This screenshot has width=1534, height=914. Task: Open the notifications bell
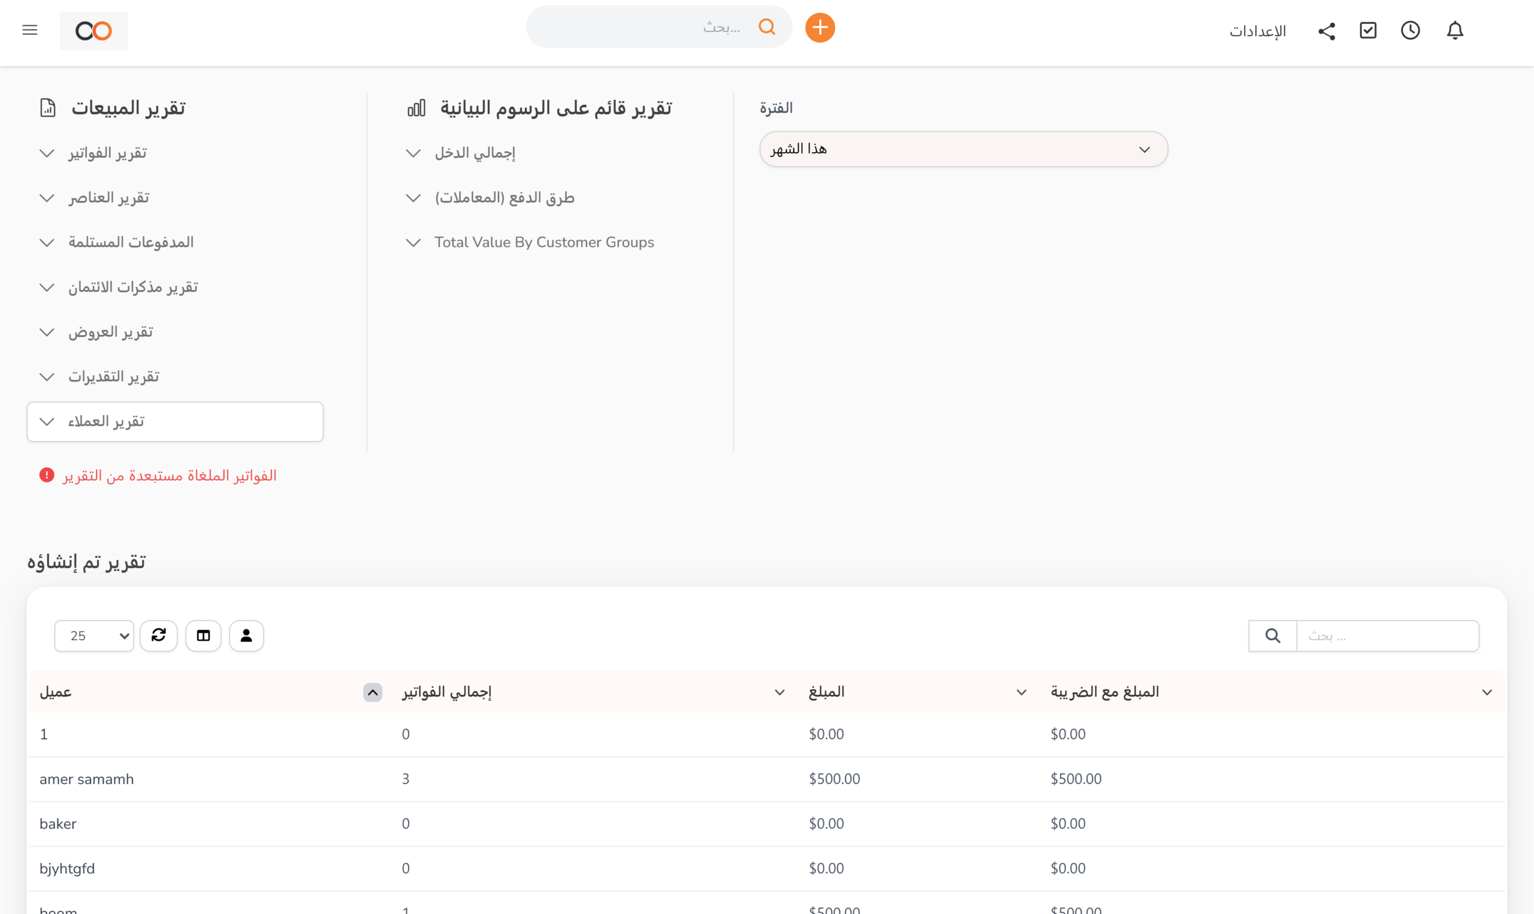[x=1454, y=30]
